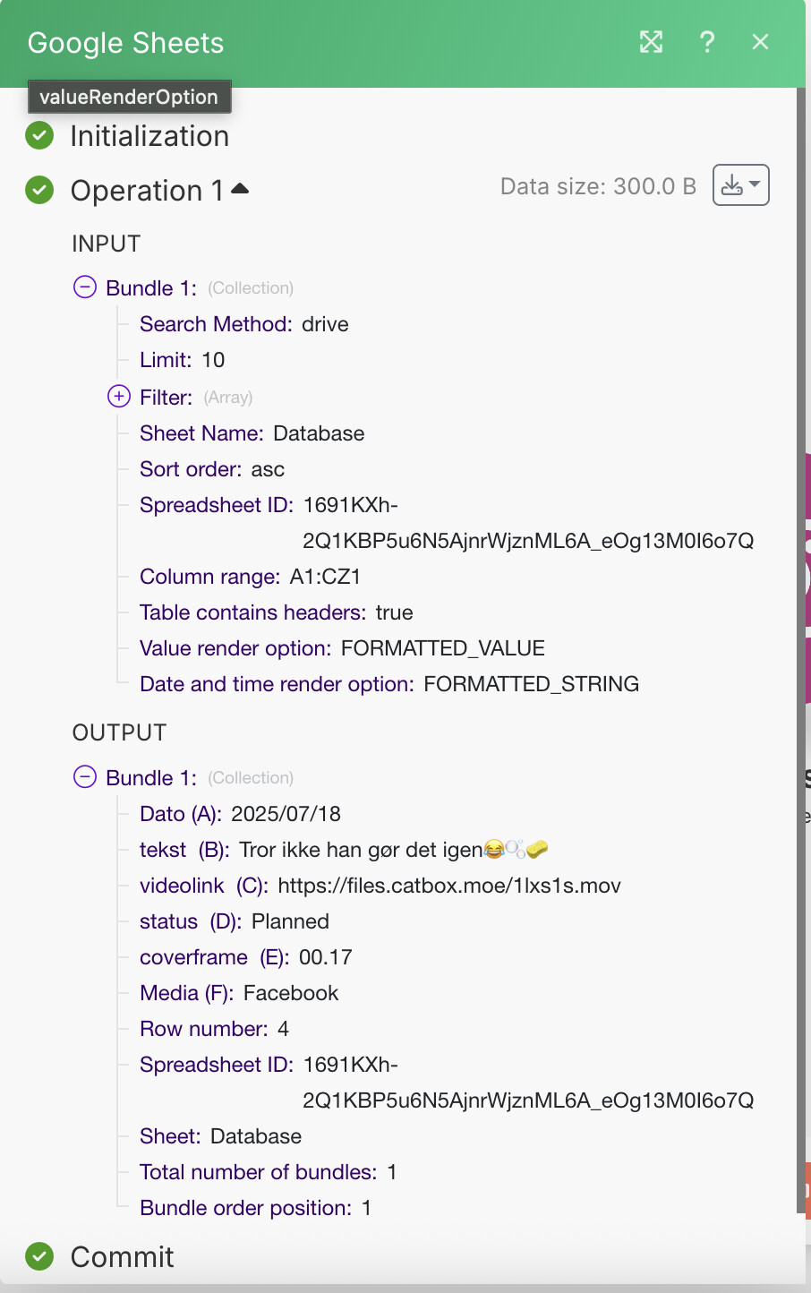Close the Google Sheets panel
Screen dimensions: 811x1293
coord(760,42)
